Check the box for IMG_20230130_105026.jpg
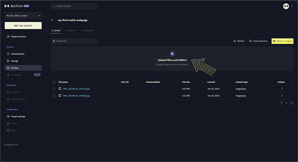298x162 pixels. coord(54,96)
